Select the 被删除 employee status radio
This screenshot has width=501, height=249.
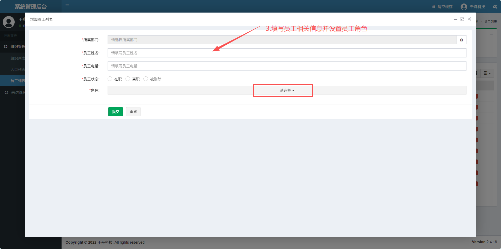pyautogui.click(x=146, y=79)
